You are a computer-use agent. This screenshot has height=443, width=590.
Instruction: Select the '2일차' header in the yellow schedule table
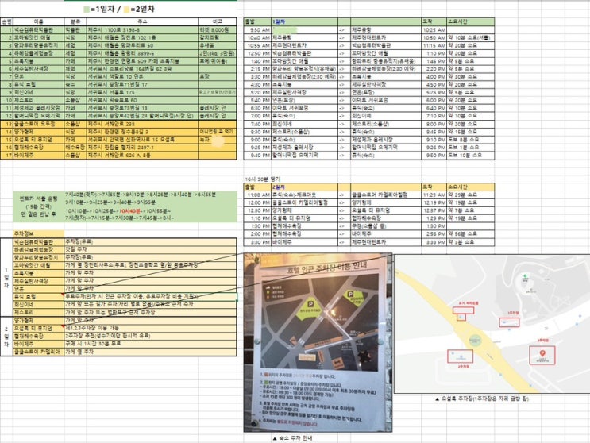[304, 187]
